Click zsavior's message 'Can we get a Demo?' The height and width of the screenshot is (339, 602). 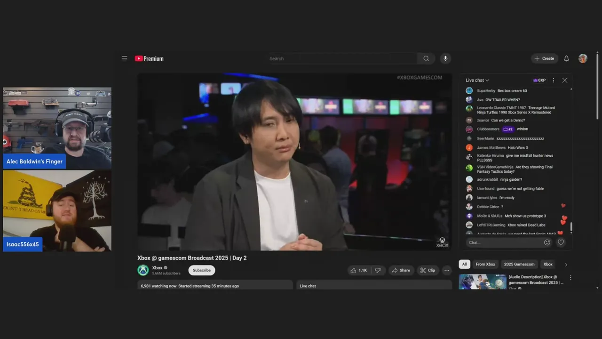click(508, 121)
